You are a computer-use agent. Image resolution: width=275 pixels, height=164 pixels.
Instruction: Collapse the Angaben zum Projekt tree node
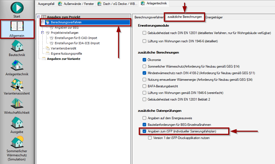coord(39,17)
